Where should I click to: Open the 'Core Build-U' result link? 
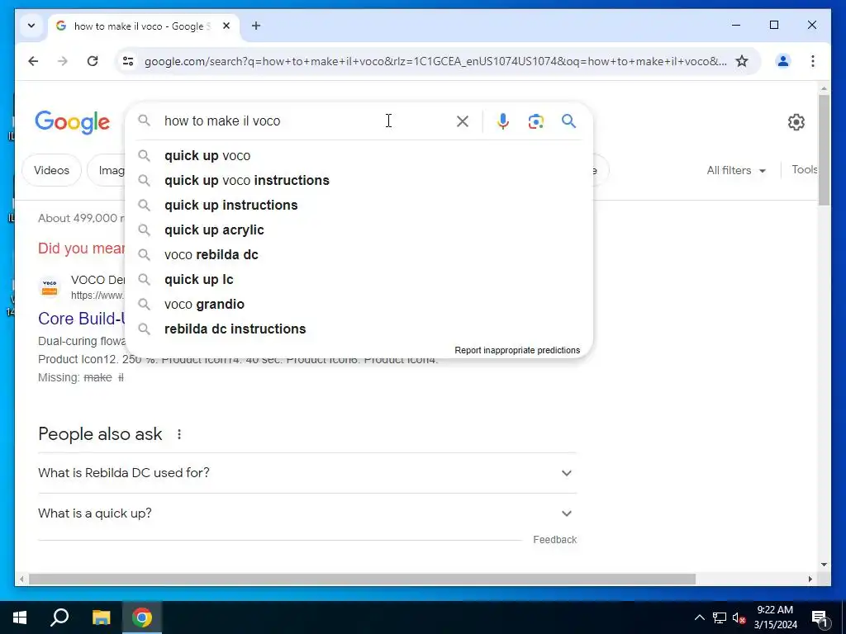point(82,319)
